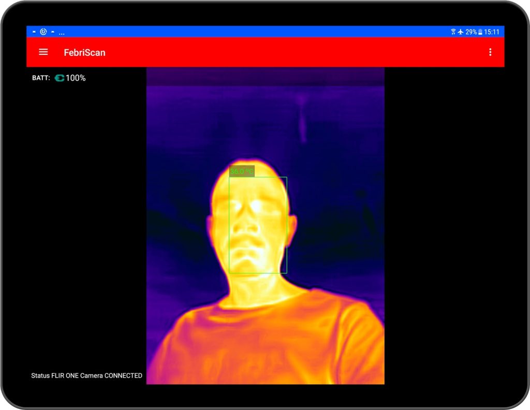
Task: Open the overflow options via its chevron area
Action: point(490,52)
